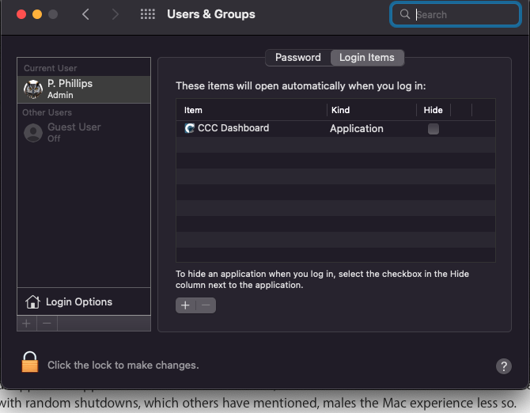Go forward with the right chevron
This screenshot has height=413, width=530.
pos(115,14)
